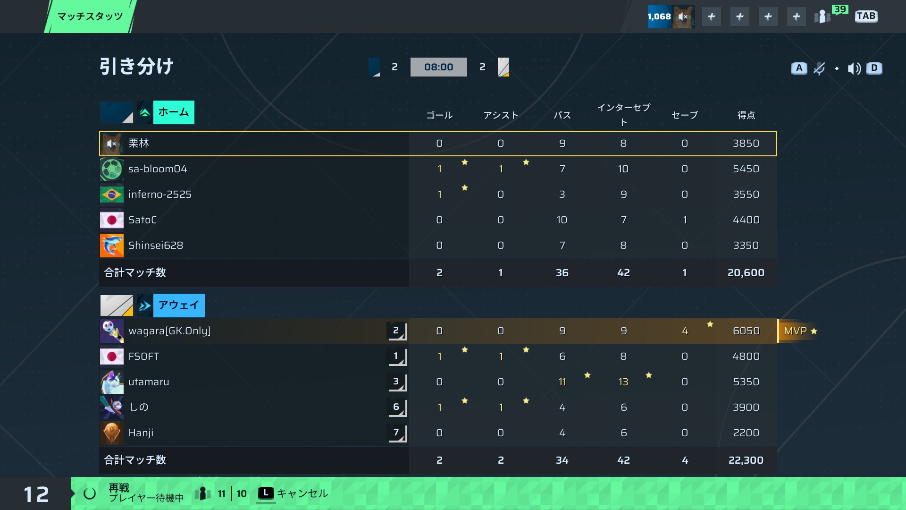This screenshot has width=906, height=510.
Task: Click the rematch waiting players icon
Action: point(202,494)
